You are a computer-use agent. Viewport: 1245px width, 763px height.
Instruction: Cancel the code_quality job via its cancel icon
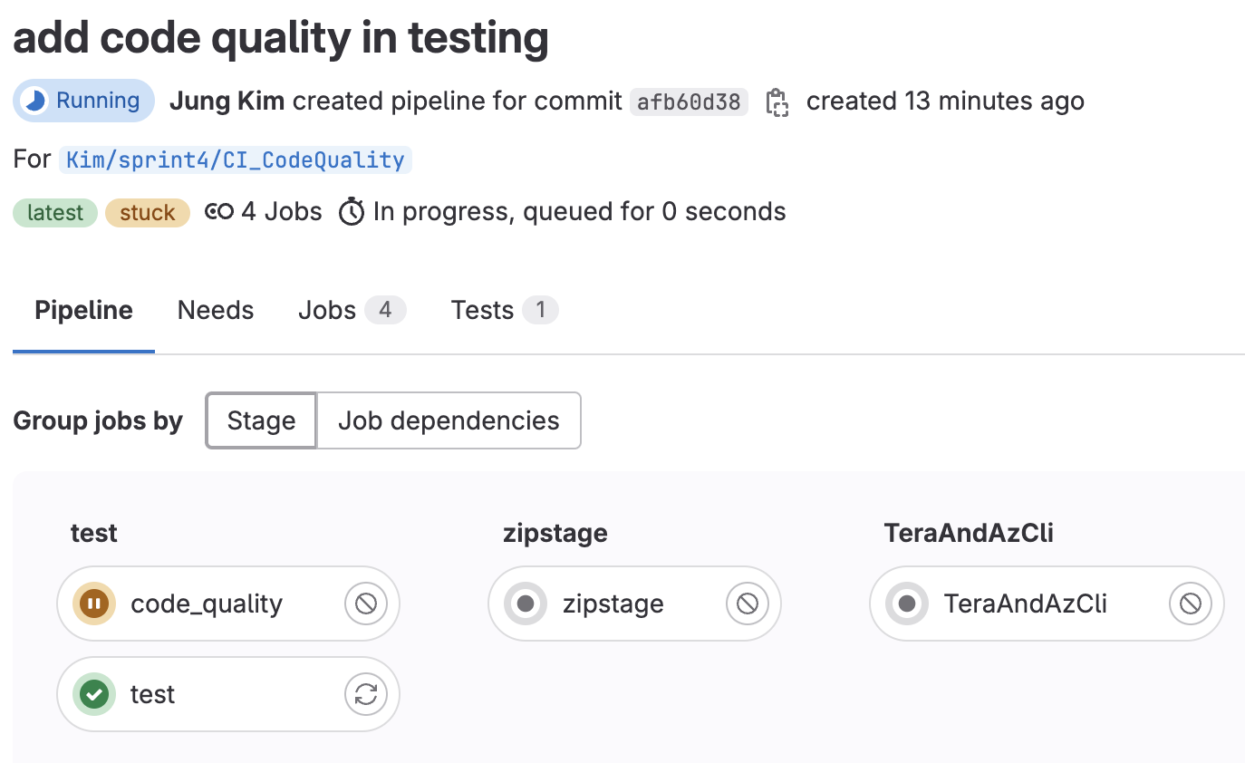[x=365, y=603]
